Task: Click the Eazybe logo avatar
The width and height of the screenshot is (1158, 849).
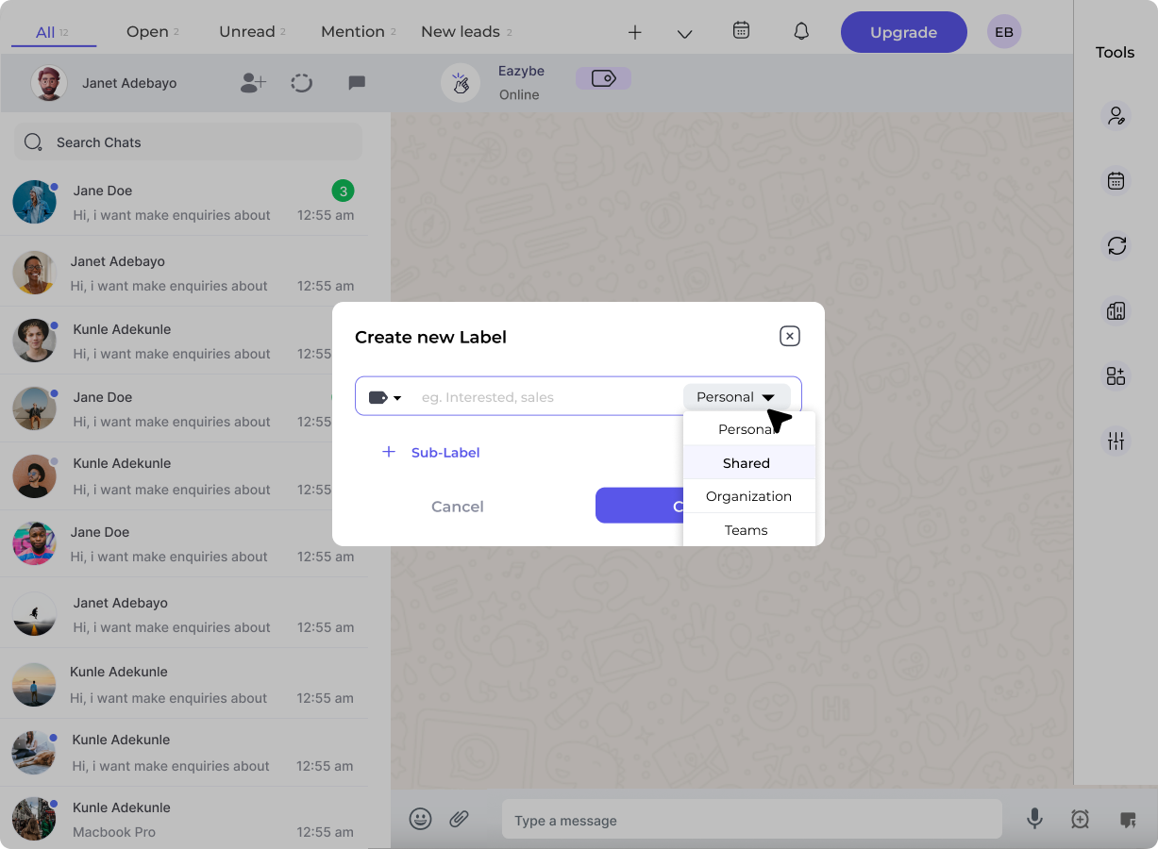Action: (x=461, y=83)
